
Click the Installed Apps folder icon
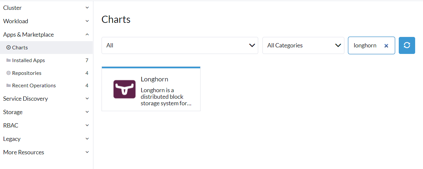pos(9,60)
